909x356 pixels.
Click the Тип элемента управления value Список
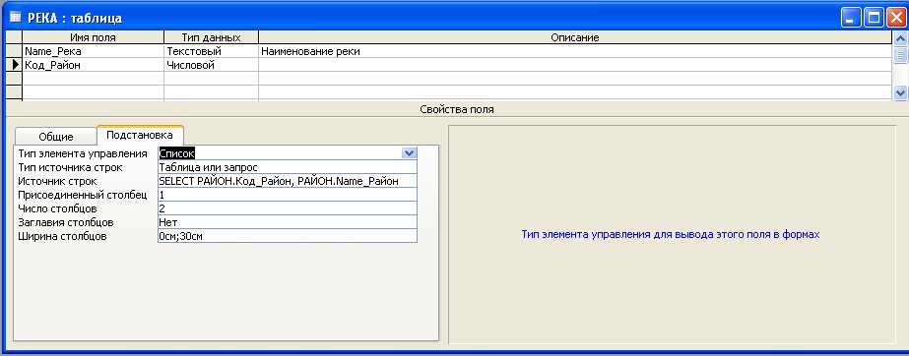tap(280, 153)
